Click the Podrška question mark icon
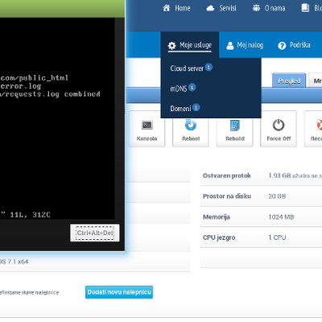This screenshot has height=322, width=322. click(282, 46)
